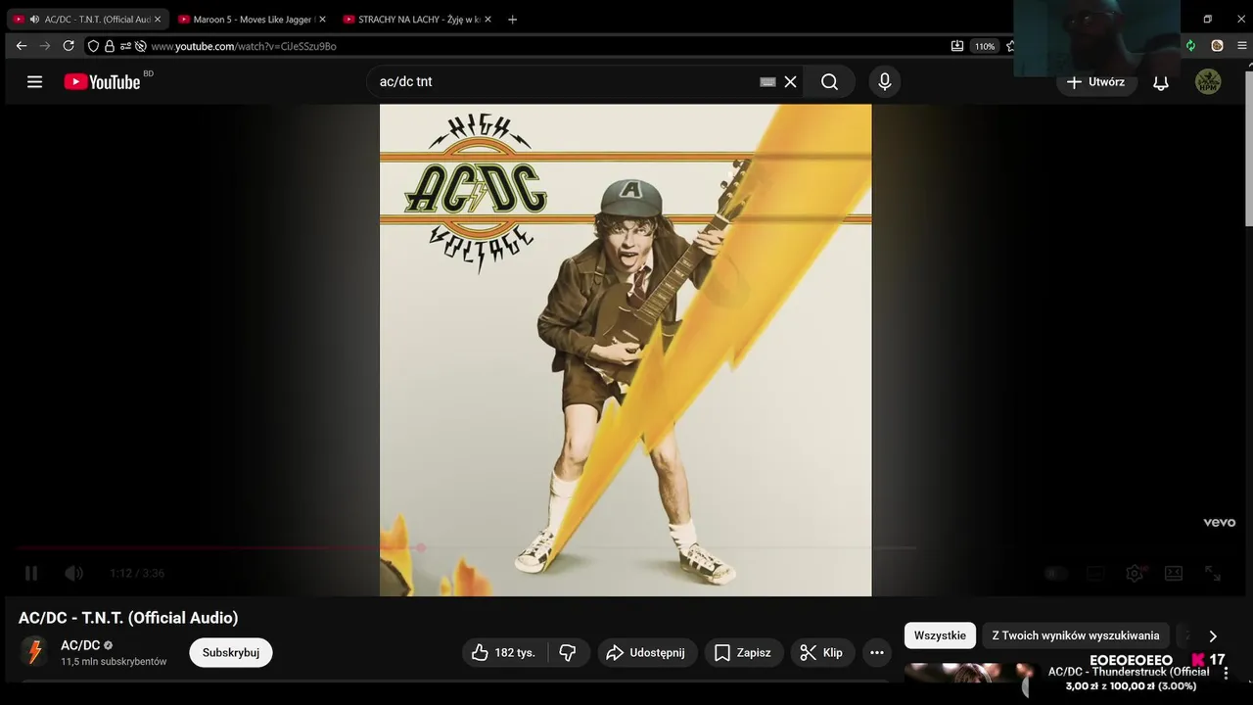Start voice search with microphone
The width and height of the screenshot is (1253, 705).
(x=884, y=82)
